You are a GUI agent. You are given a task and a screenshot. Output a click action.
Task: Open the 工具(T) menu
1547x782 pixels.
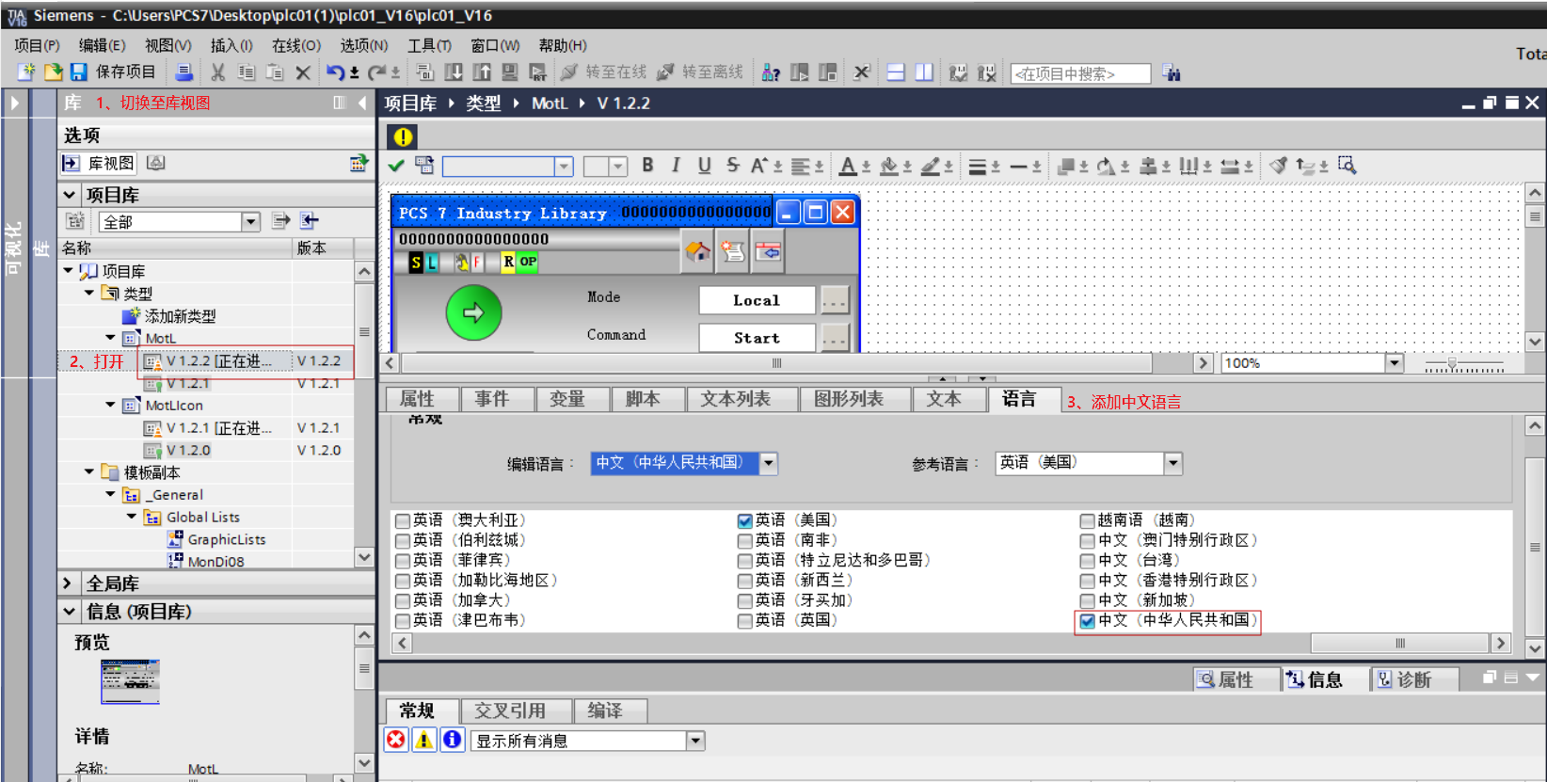click(x=429, y=45)
